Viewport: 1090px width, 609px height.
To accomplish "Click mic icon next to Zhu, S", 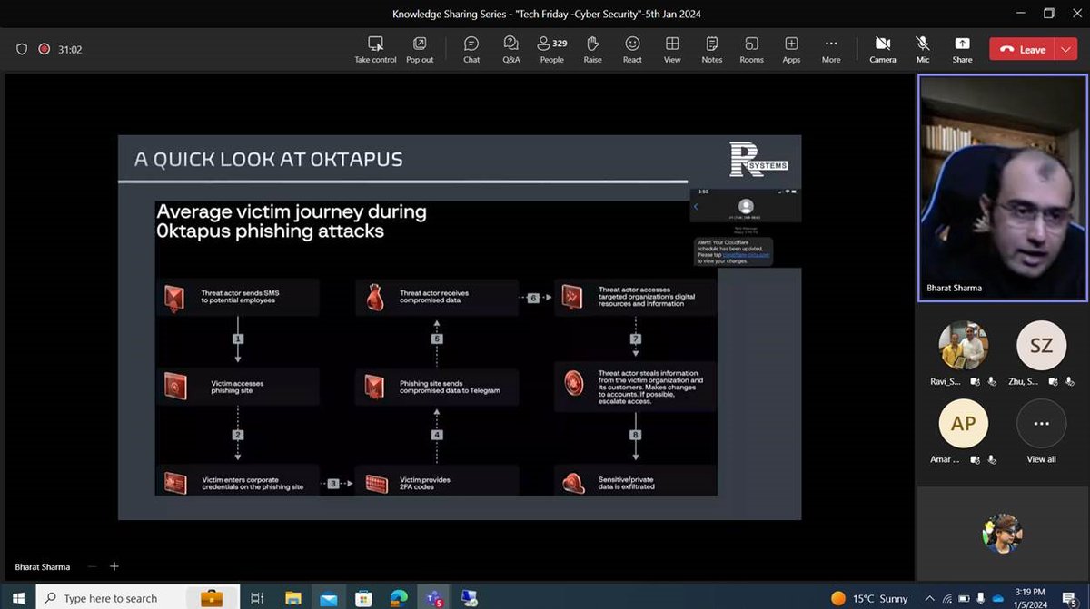I will [1069, 382].
